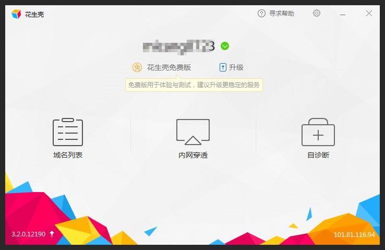Click the IP address 101.81.116.94
Image resolution: width=385 pixels, height=250 pixels.
pyautogui.click(x=354, y=234)
